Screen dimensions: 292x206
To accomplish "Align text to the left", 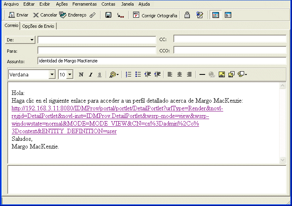I will [x=170, y=74].
